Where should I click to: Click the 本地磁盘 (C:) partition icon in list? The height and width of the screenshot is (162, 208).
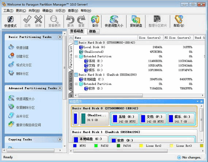pos(81,79)
